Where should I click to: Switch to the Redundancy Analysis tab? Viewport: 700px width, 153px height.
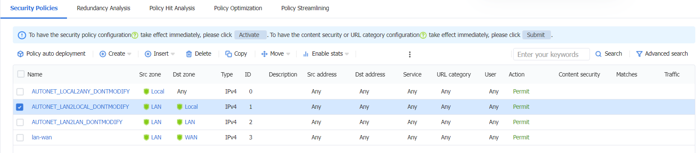[104, 8]
